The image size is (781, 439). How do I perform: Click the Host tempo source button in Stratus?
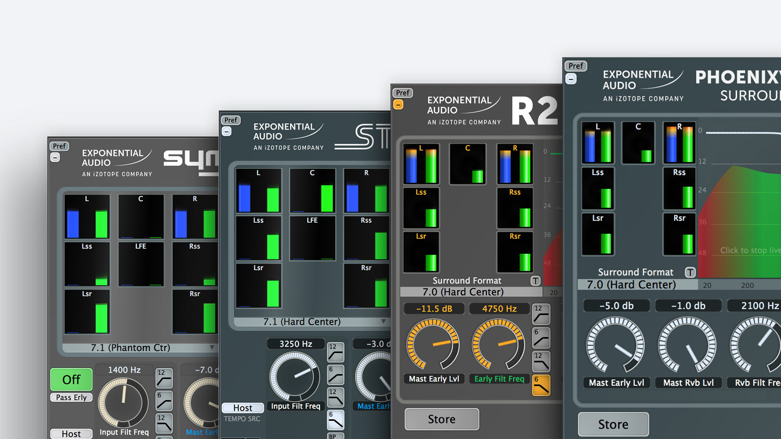(x=243, y=408)
